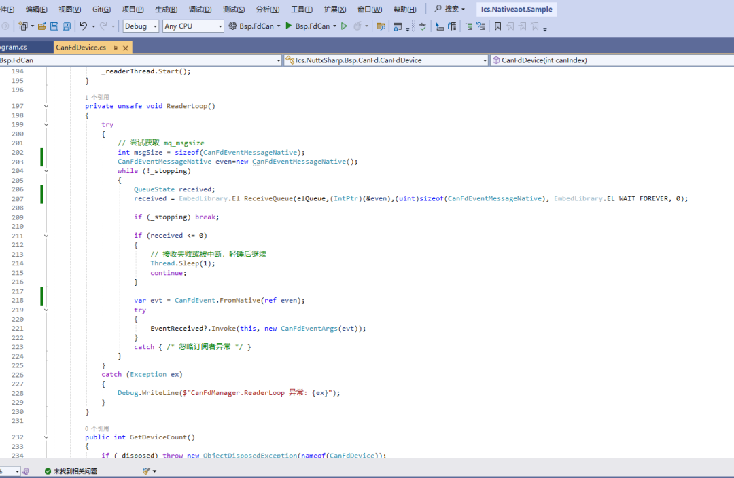Image resolution: width=734 pixels, height=478 pixels.
Task: Open the 帮助(H) menu
Action: pyautogui.click(x=405, y=9)
